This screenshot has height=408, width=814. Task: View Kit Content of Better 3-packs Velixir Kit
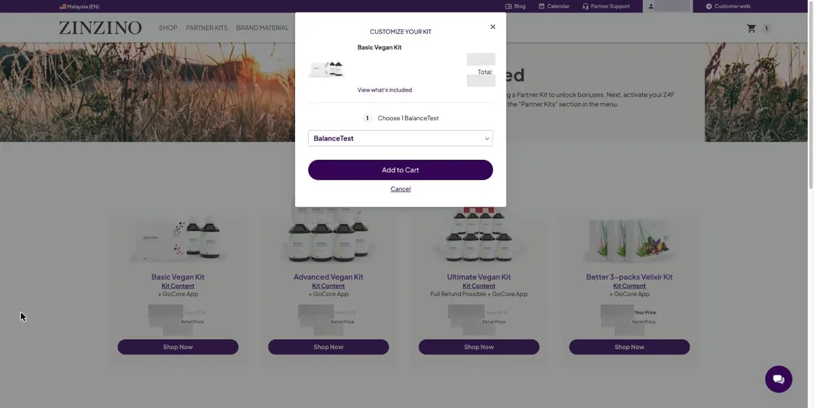click(x=629, y=286)
